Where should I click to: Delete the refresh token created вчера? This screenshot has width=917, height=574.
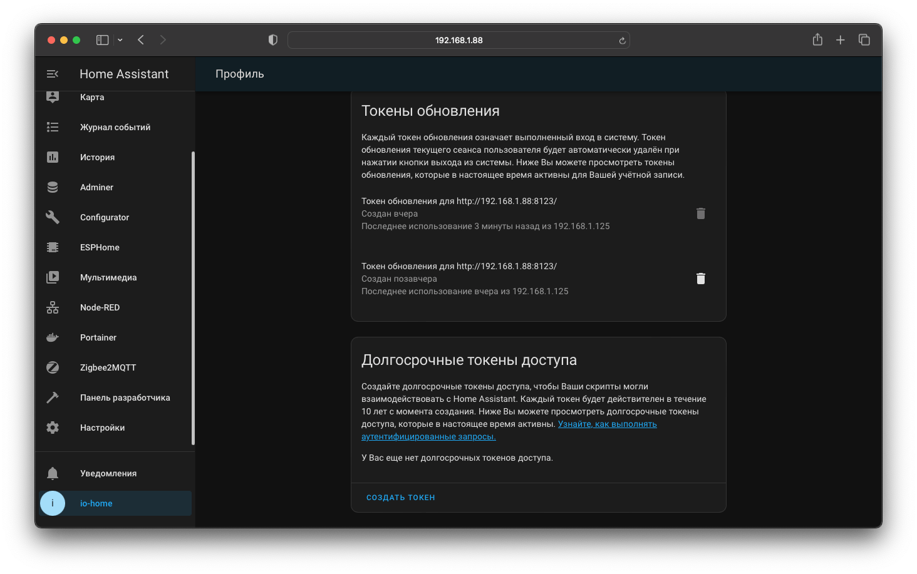[x=700, y=213]
